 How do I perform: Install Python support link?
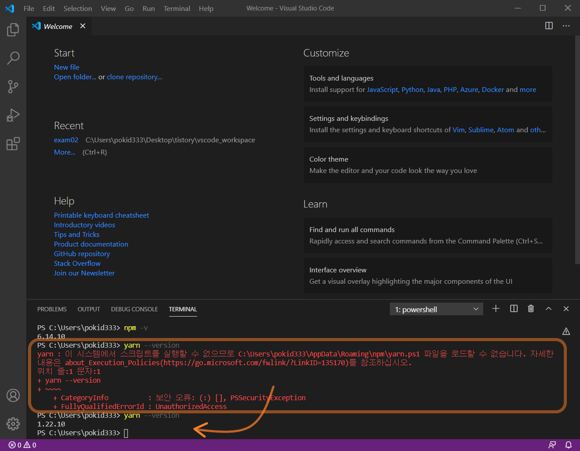[413, 89]
